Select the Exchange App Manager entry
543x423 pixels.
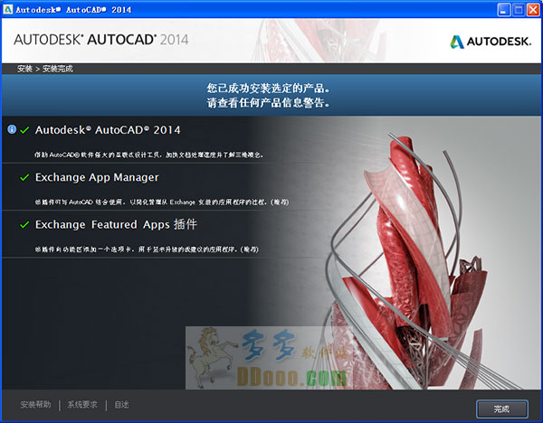tap(97, 178)
